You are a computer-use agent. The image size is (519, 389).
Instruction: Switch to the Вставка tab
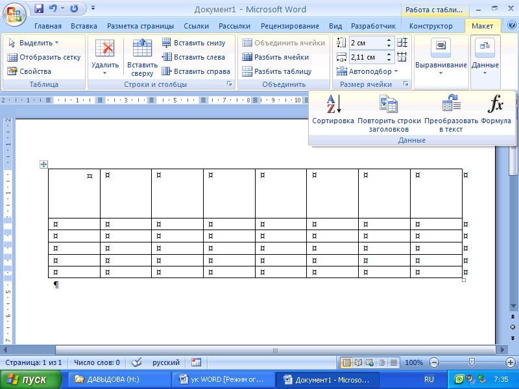84,26
